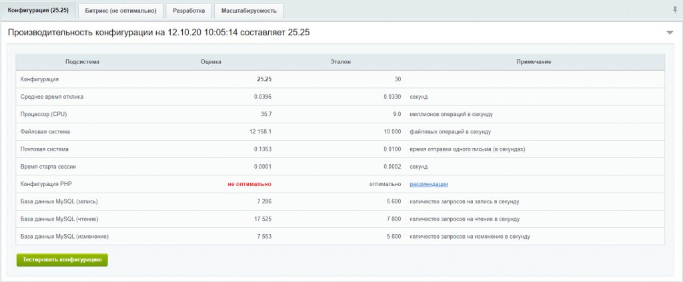Click the Среднее время отклика row label
The image size is (683, 282).
pos(52,97)
